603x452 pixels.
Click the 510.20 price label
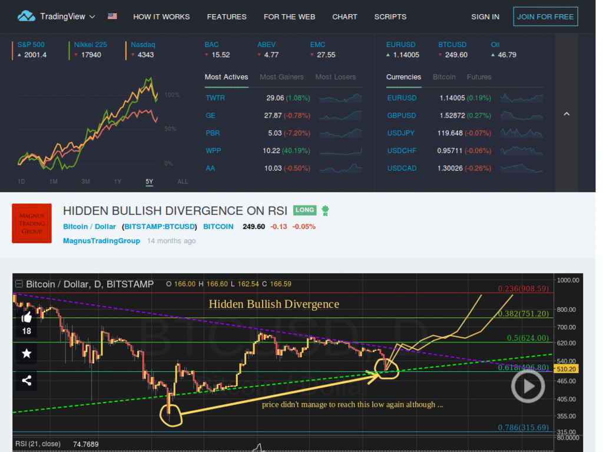pos(566,369)
